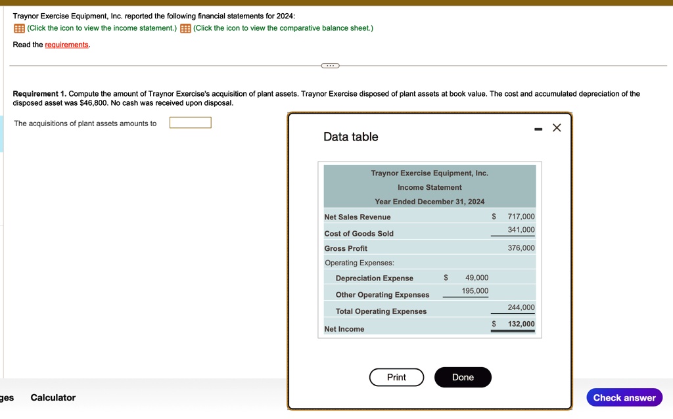The width and height of the screenshot is (673, 419).
Task: Click the income statement link text
Action: point(102,28)
